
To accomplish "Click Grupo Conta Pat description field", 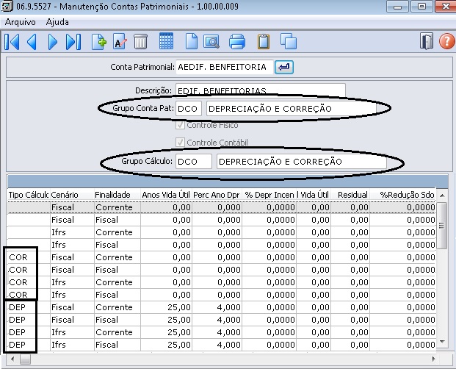I will 292,109.
